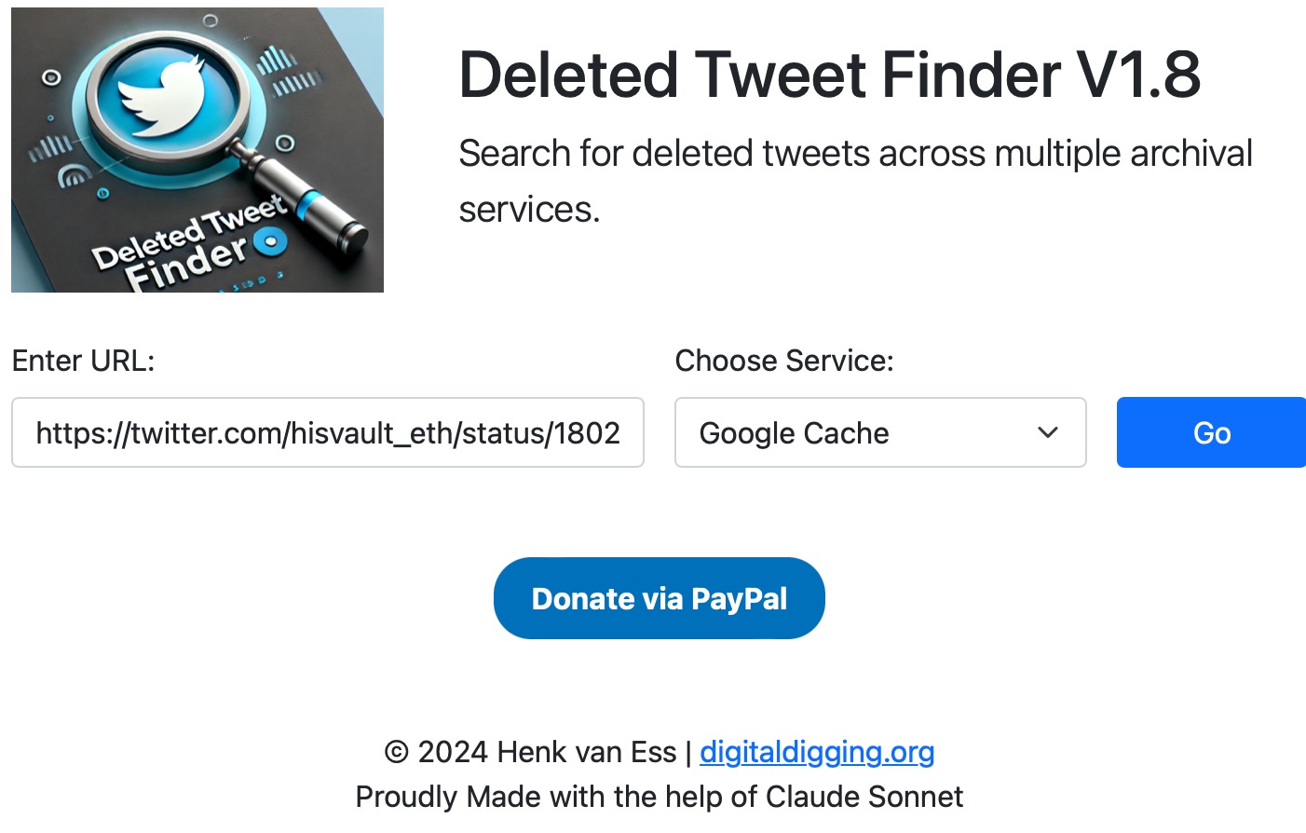
Task: Click the Enter URL label
Action: pos(82,360)
